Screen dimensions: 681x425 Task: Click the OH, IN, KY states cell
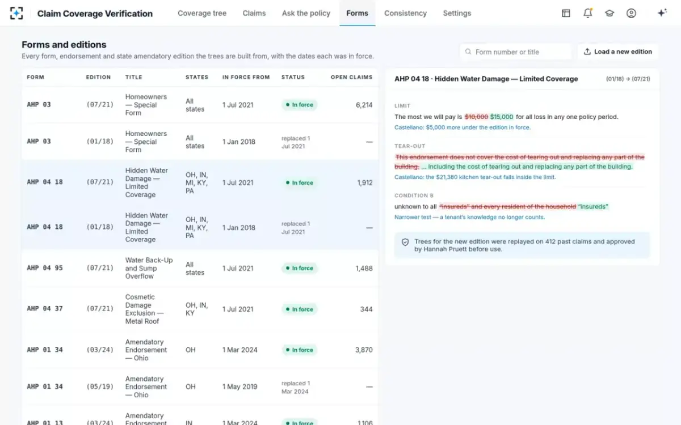click(197, 309)
